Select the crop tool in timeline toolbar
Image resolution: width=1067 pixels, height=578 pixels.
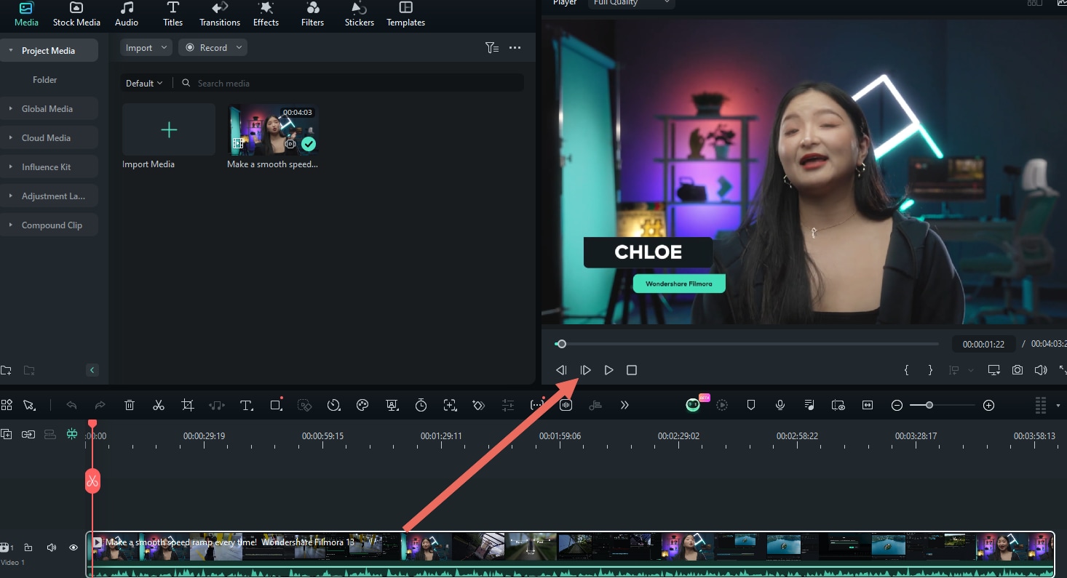click(188, 405)
